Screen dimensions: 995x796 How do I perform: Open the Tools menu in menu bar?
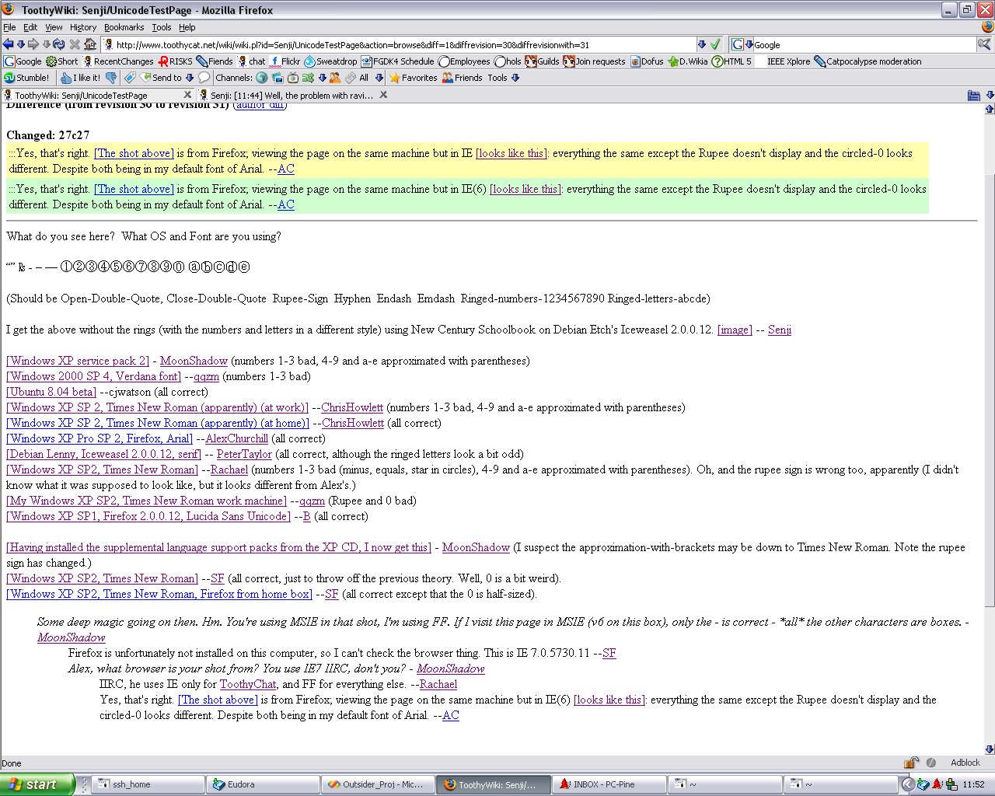point(162,27)
